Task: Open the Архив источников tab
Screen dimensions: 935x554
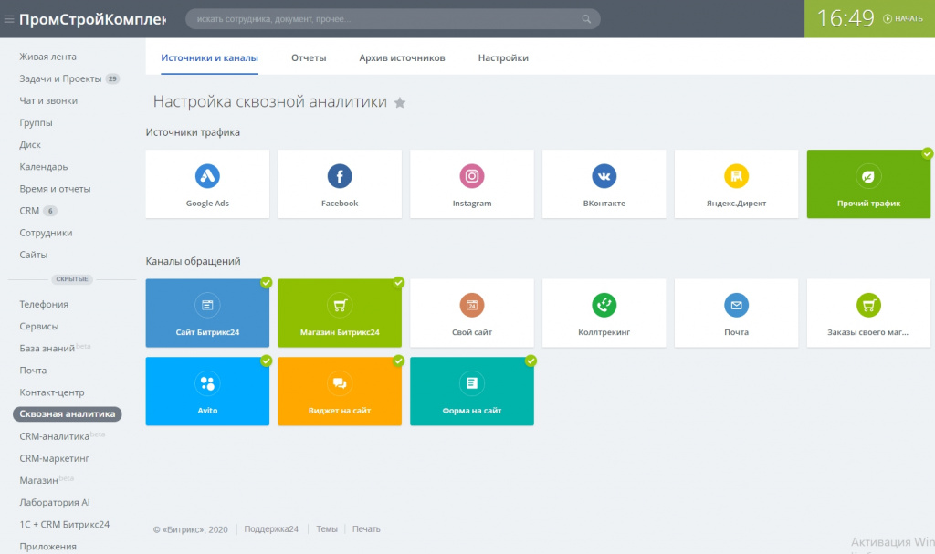Action: 402,57
